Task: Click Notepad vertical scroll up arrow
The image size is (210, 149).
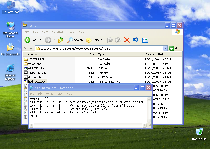Action: pos(149,99)
